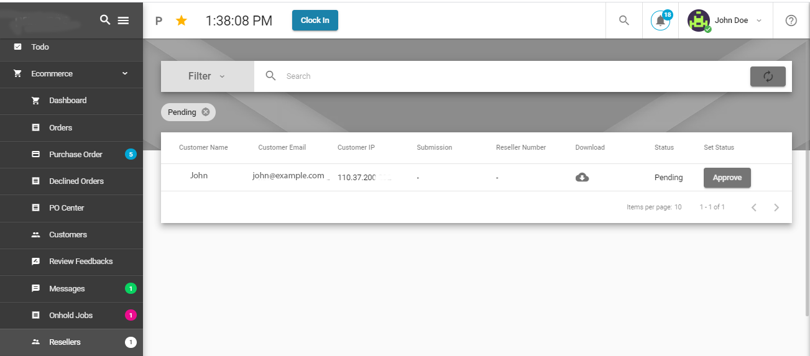Approve John's reseller request

pyautogui.click(x=727, y=178)
